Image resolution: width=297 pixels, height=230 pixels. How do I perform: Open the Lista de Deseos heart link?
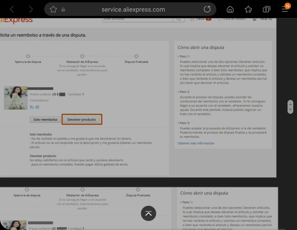pyautogui.click(x=231, y=19)
